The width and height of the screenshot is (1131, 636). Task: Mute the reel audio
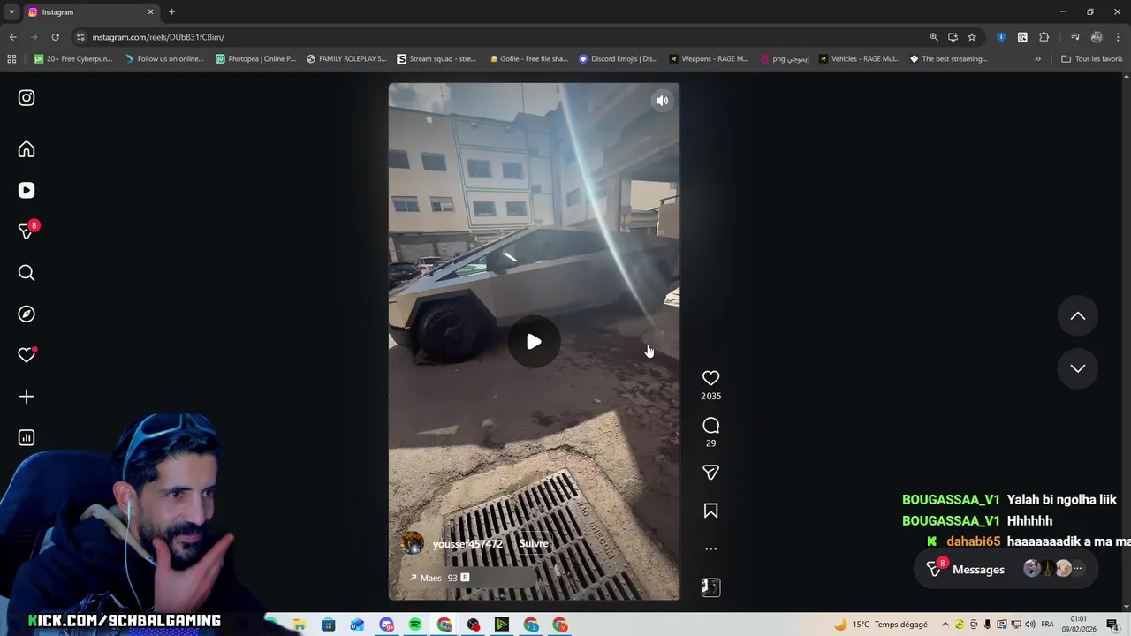pyautogui.click(x=662, y=101)
